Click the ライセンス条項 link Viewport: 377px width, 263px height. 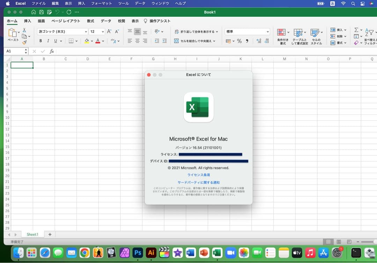click(x=198, y=175)
